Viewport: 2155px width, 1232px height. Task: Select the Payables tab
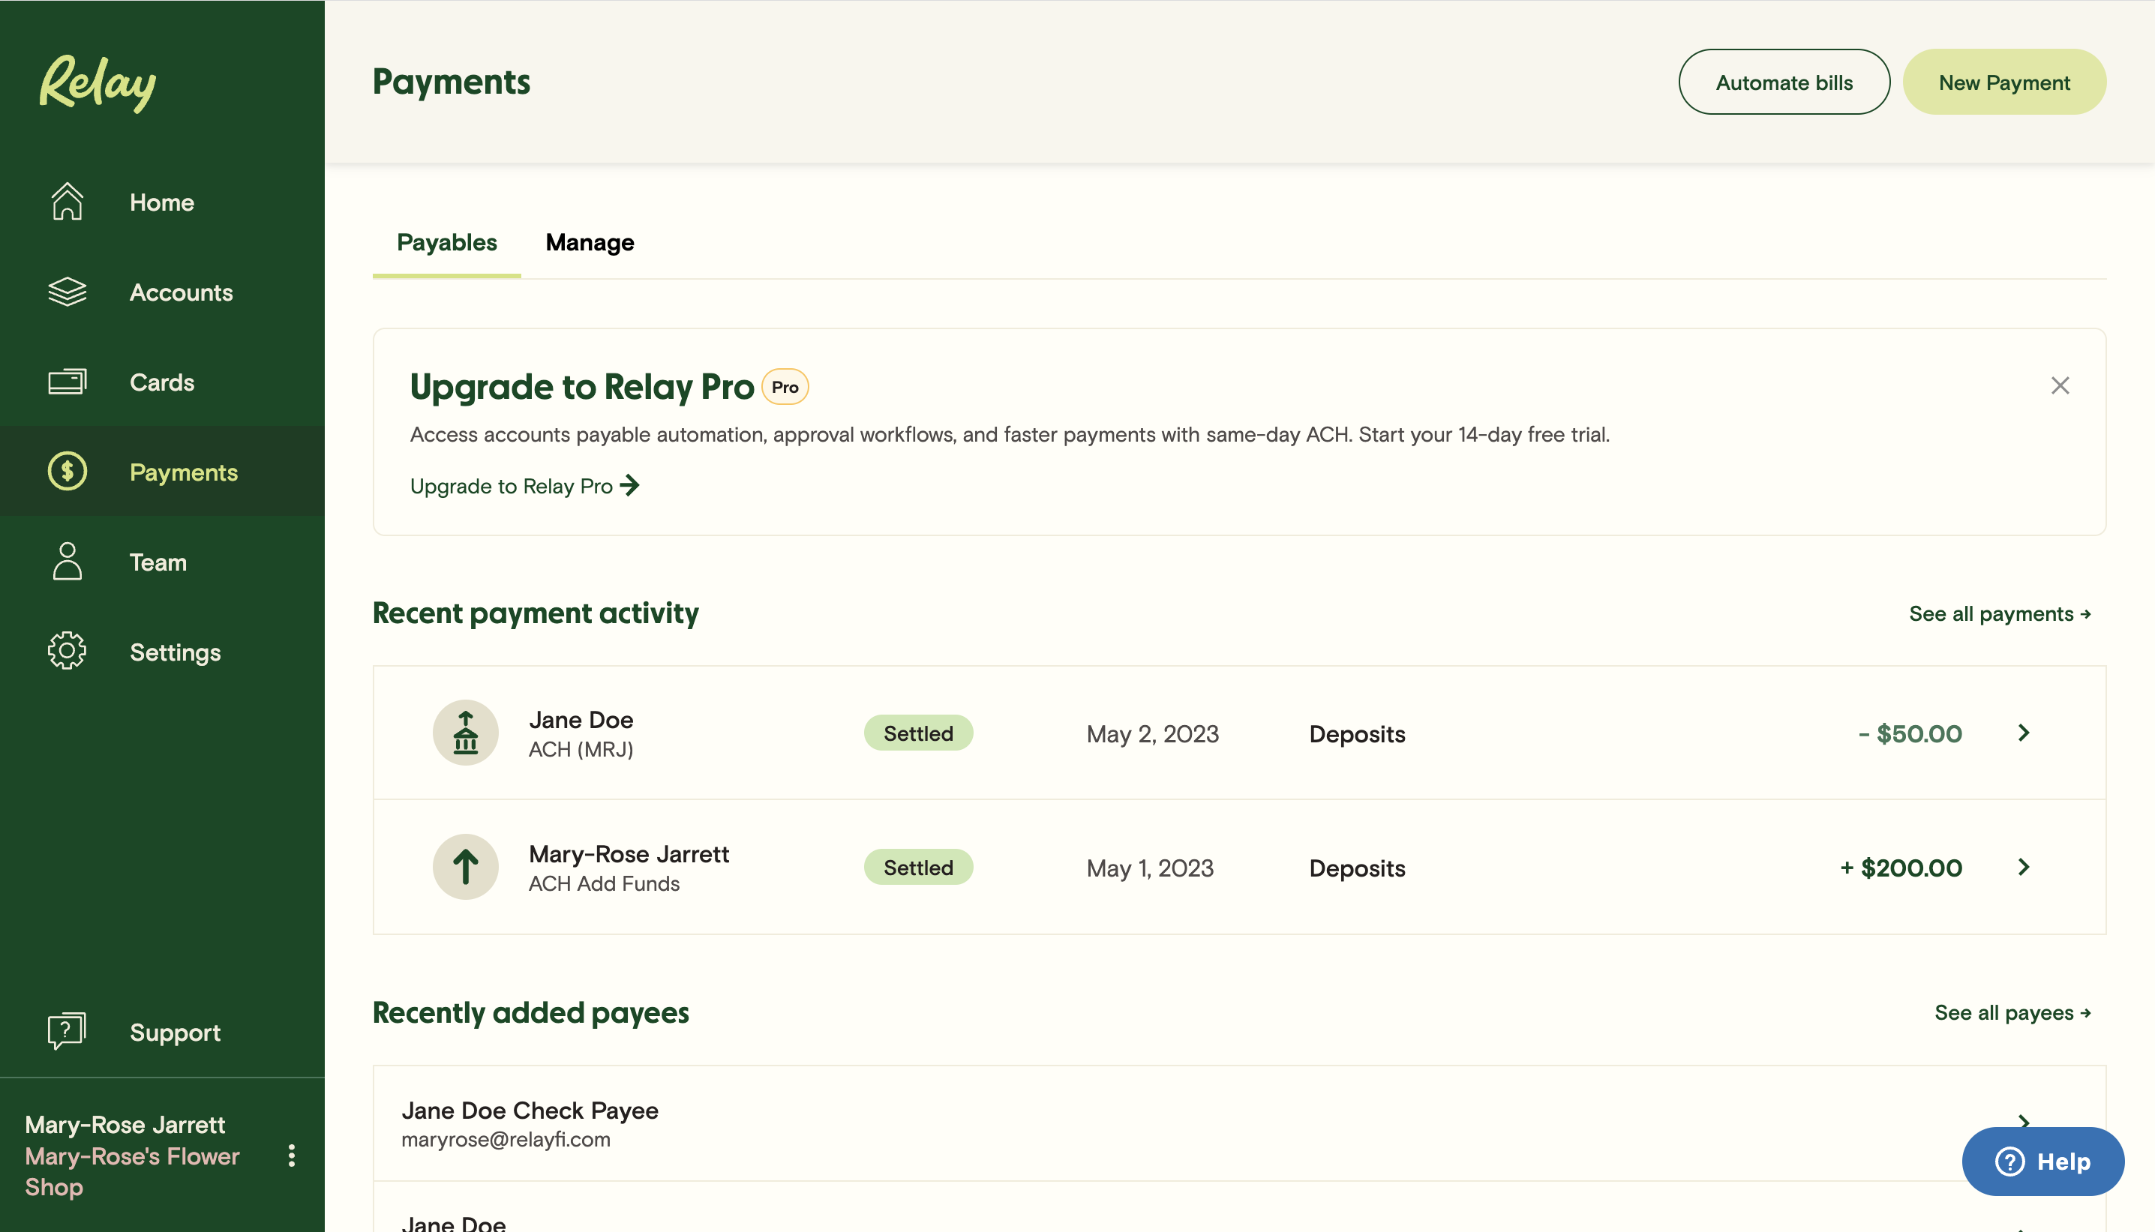pyautogui.click(x=447, y=243)
